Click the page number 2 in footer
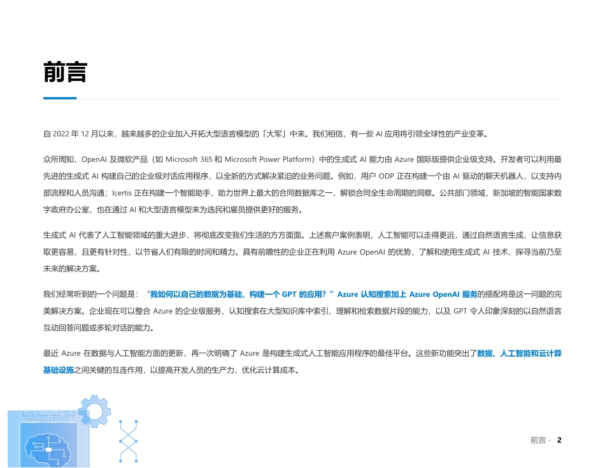 (559, 439)
